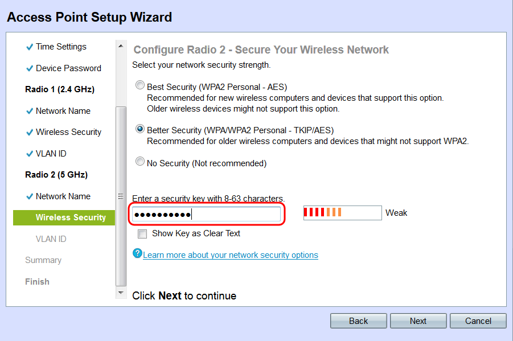
Task: Go Back to previous wizard step
Action: 358,321
